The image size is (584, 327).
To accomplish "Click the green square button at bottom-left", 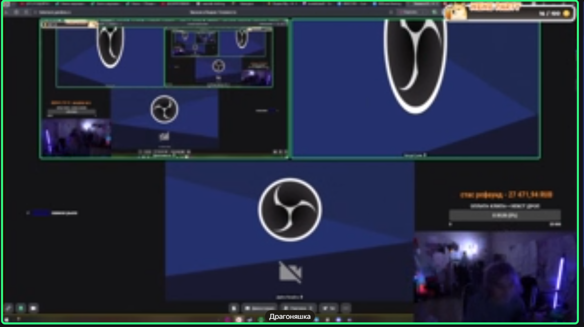I will 21,308.
